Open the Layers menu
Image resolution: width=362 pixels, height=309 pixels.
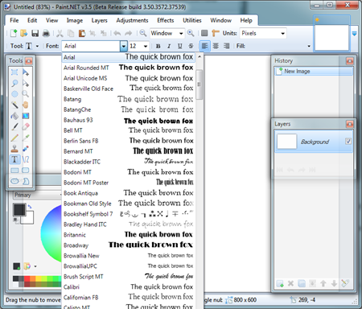(x=99, y=20)
